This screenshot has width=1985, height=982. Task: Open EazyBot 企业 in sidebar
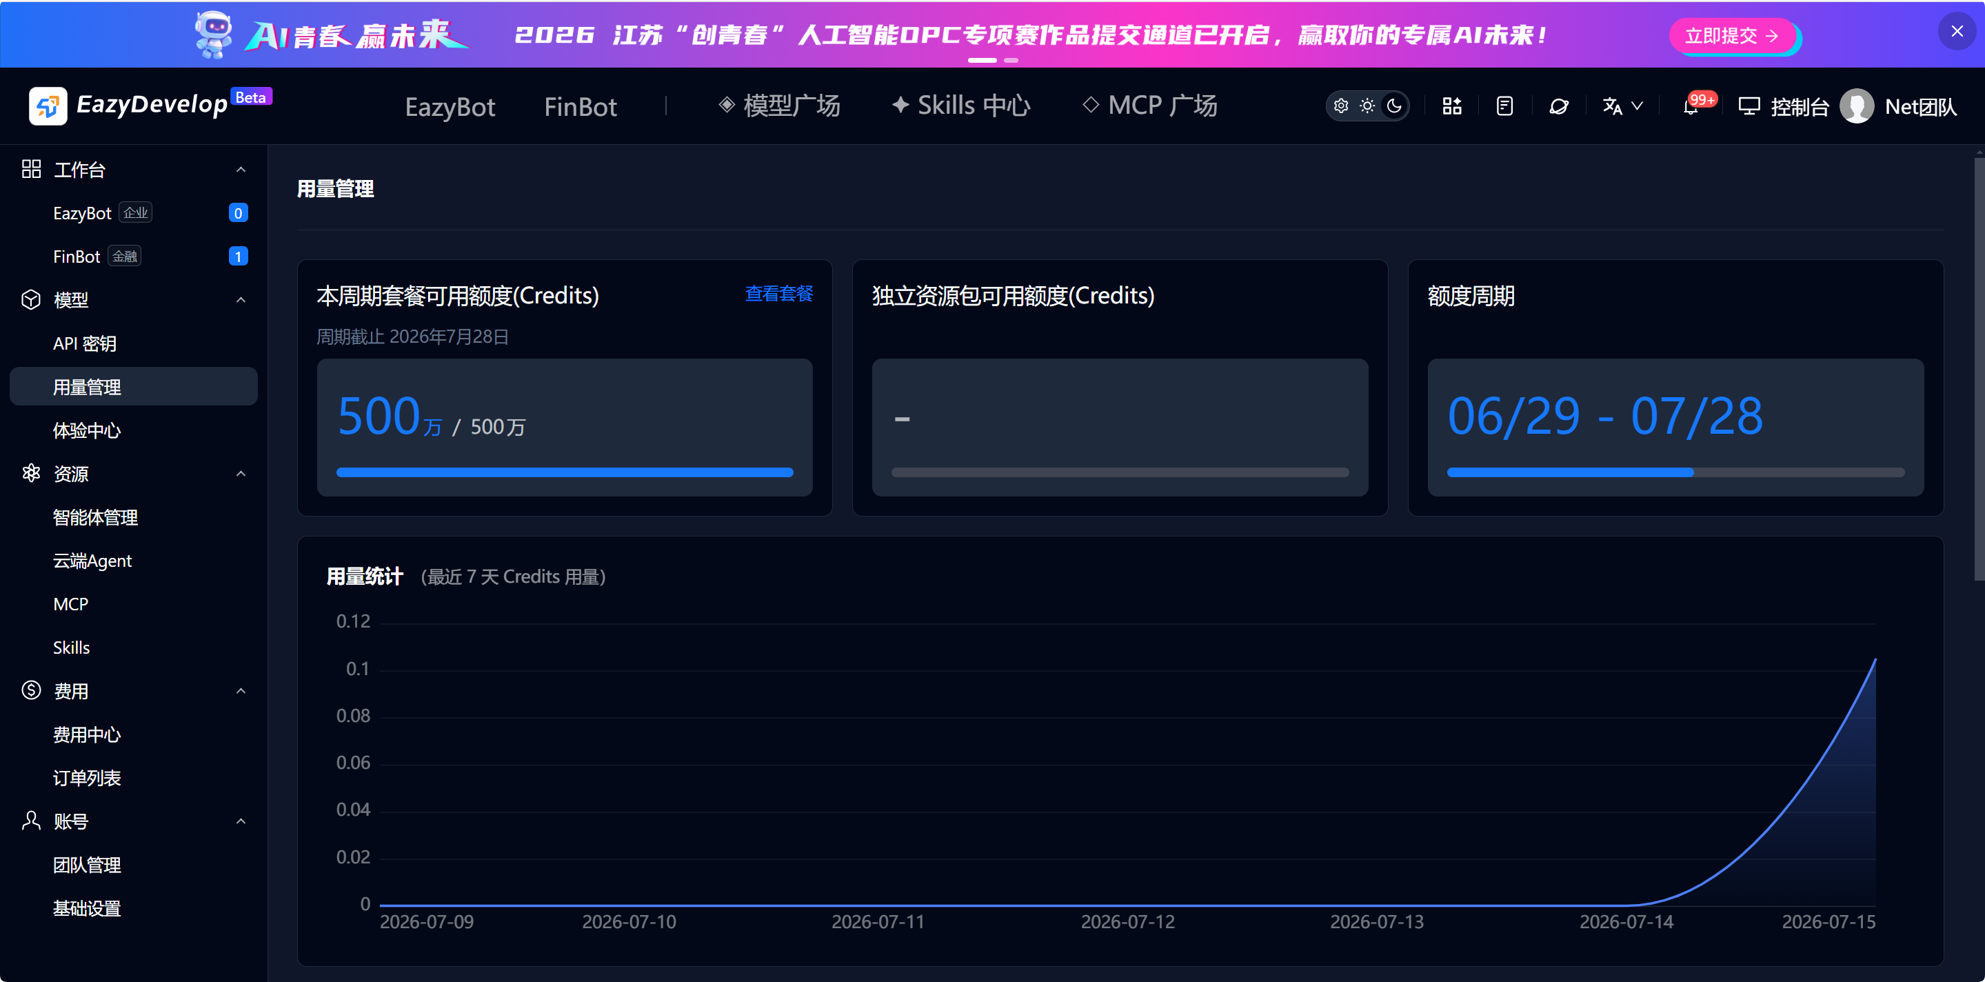pyautogui.click(x=133, y=212)
